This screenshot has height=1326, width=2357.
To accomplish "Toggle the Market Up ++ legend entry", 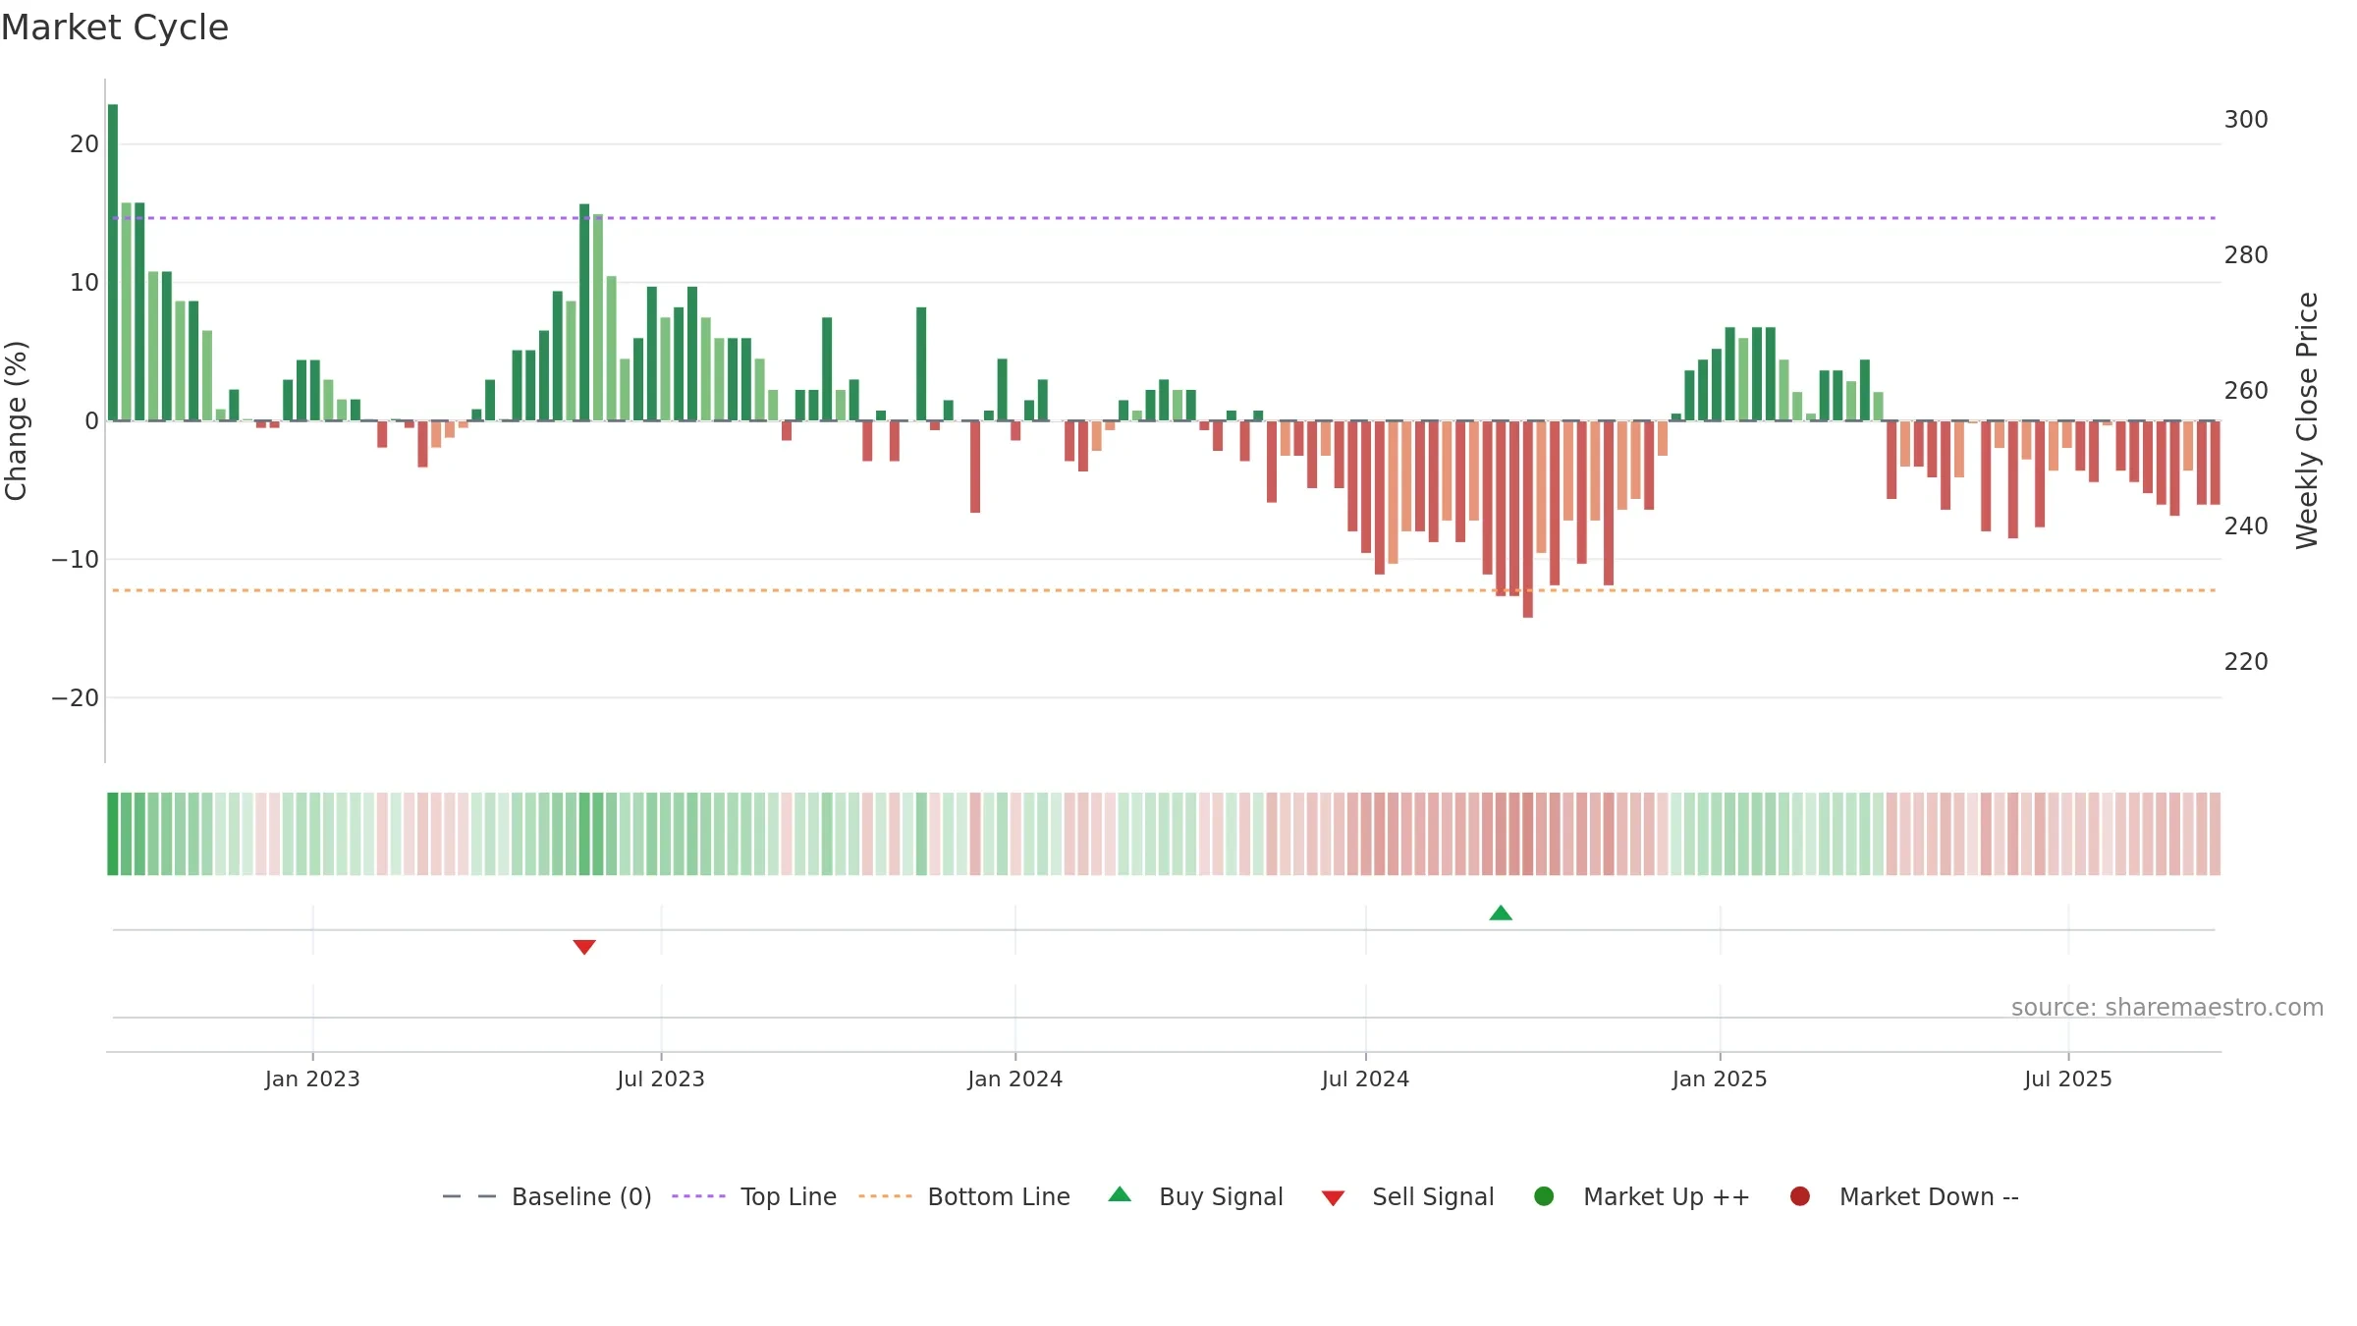I will tap(1642, 1196).
